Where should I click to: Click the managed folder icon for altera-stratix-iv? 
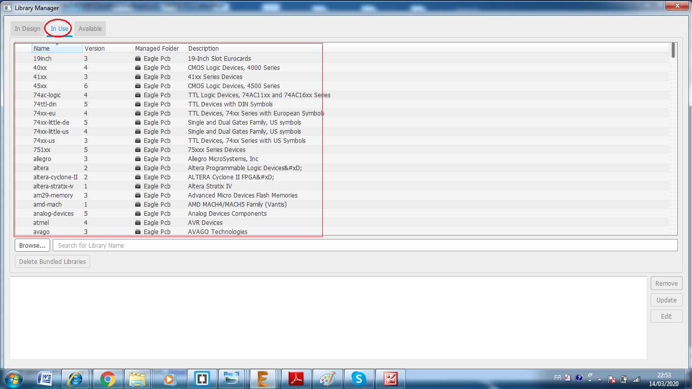(x=138, y=186)
